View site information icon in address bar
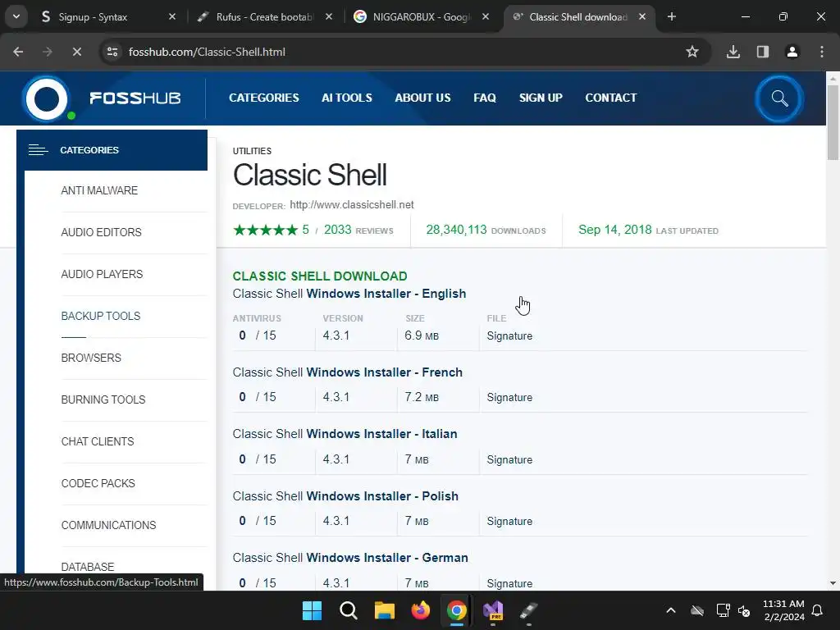The image size is (840, 630). click(112, 52)
